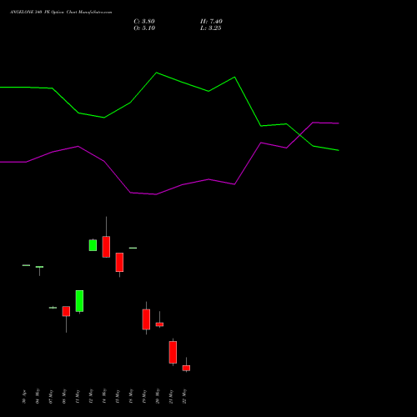This screenshot has height=417, width=417.
Task: Select the '08 May' date label
Action: coord(64,396)
